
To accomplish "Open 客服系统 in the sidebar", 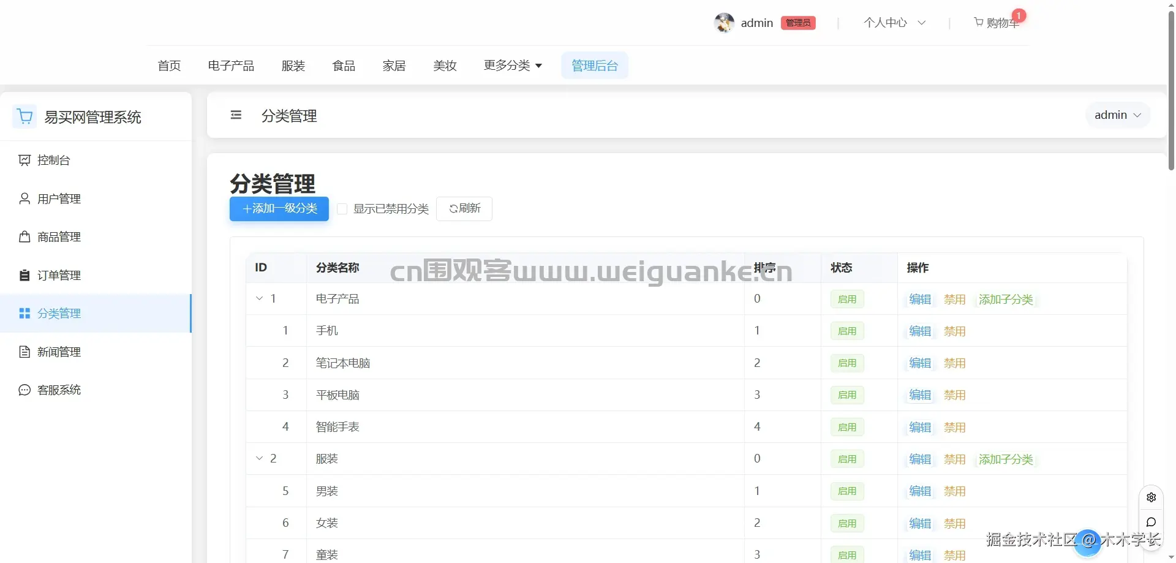I will click(x=96, y=390).
